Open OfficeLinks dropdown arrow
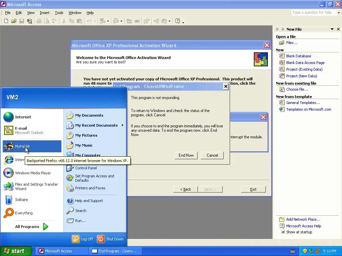 tap(108, 21)
